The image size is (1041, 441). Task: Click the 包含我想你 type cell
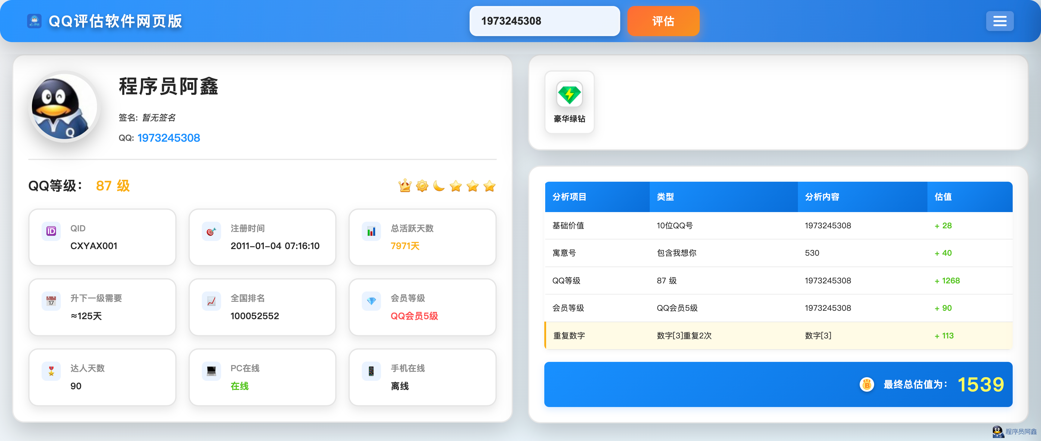click(677, 253)
